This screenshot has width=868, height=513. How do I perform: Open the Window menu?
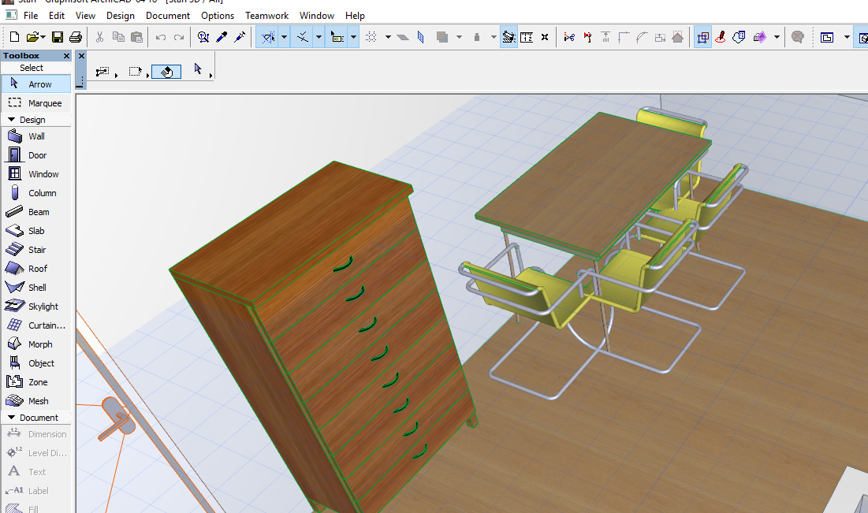317,16
